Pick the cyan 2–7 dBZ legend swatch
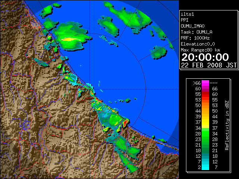The width and height of the screenshot is (239, 179). (x=205, y=167)
